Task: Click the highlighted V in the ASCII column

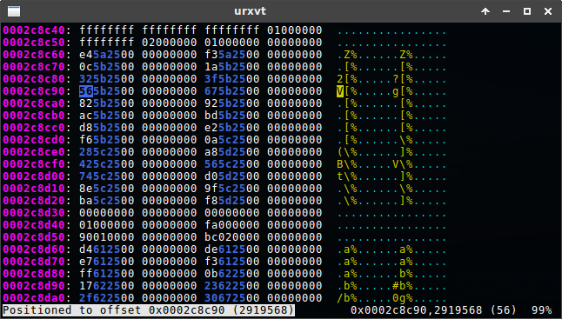Action: tap(340, 91)
